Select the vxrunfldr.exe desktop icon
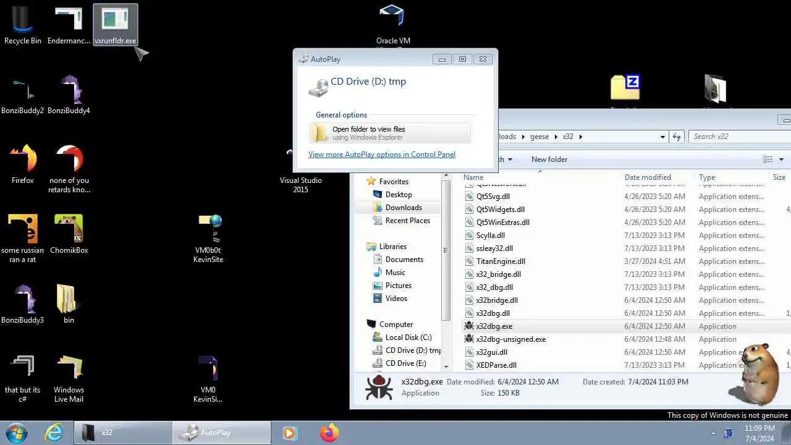The width and height of the screenshot is (791, 445). 116,25
